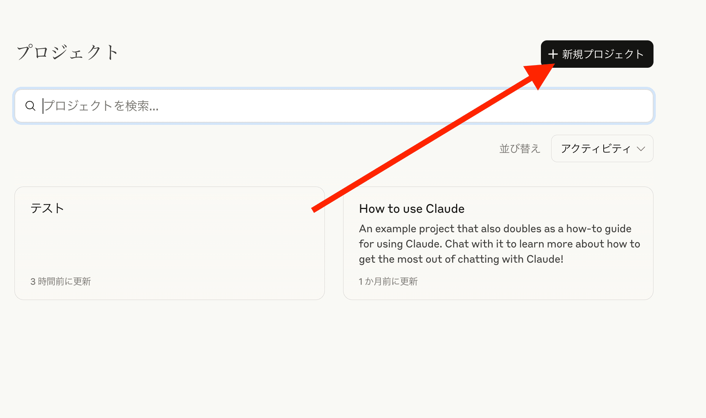
Task: Click the chevron arrow beside アクティビティ
Action: (641, 149)
